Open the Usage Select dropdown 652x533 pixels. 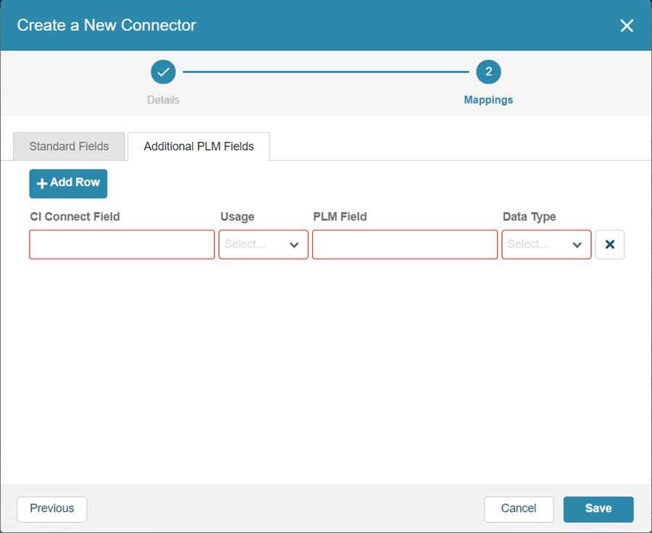263,245
